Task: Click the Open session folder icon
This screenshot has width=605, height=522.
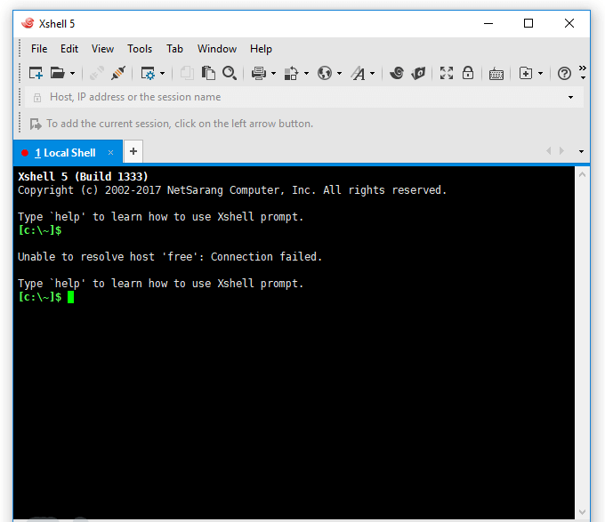Action: (58, 73)
